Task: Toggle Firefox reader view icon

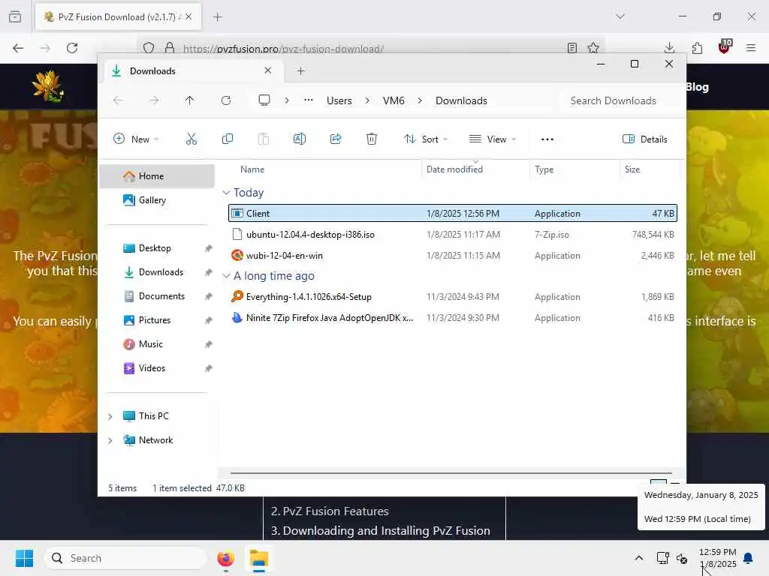Action: click(x=571, y=48)
